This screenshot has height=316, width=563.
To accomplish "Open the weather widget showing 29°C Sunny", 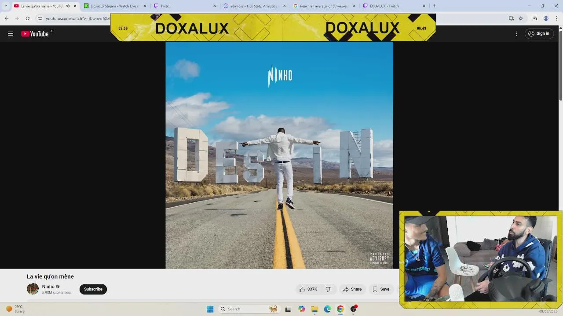I will pyautogui.click(x=15, y=309).
